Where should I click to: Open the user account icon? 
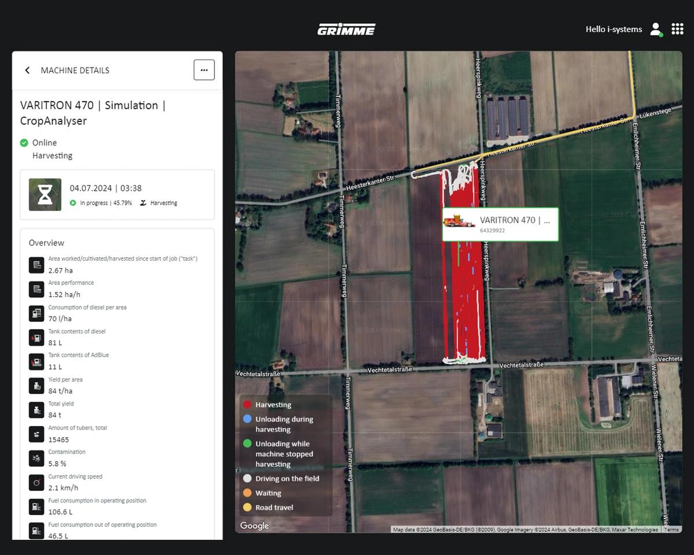click(656, 29)
